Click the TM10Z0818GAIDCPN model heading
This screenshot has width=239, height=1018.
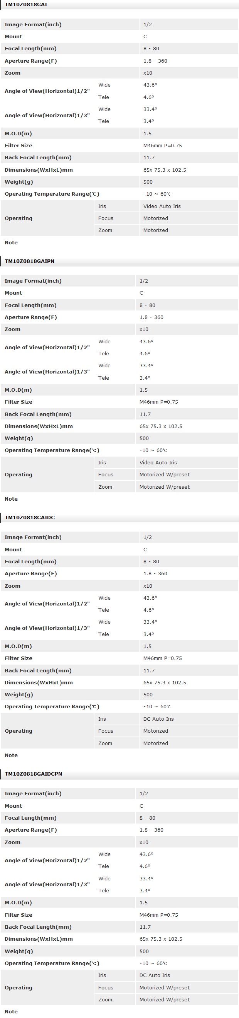click(x=34, y=773)
